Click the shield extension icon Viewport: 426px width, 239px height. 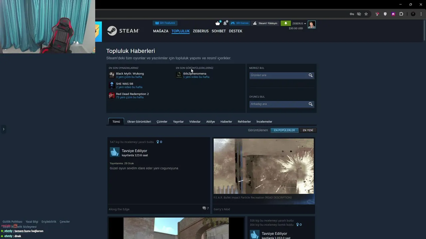click(x=385, y=14)
